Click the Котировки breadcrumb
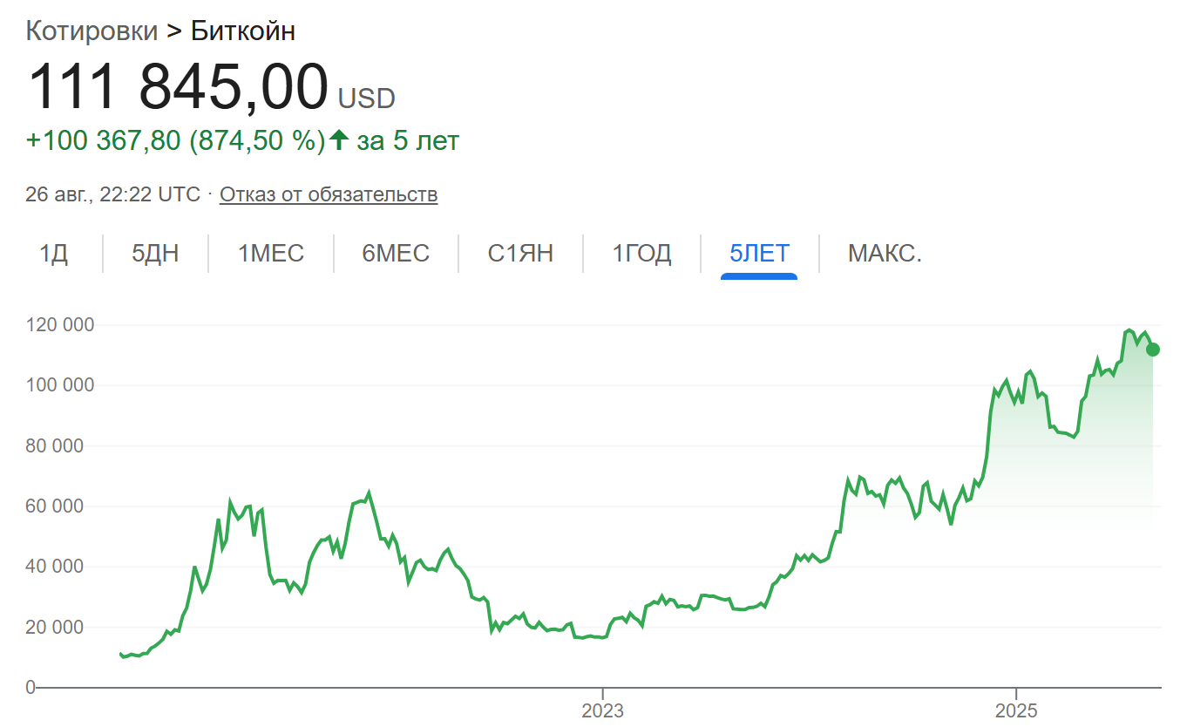 (92, 31)
